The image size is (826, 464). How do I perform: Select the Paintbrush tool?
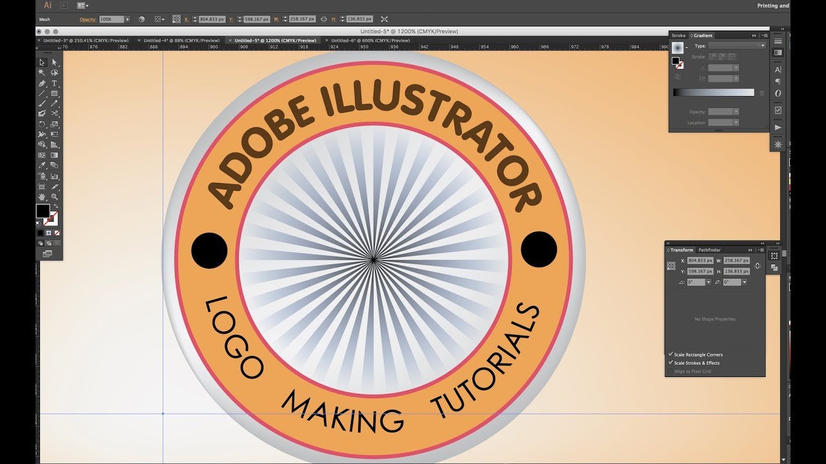pyautogui.click(x=42, y=103)
